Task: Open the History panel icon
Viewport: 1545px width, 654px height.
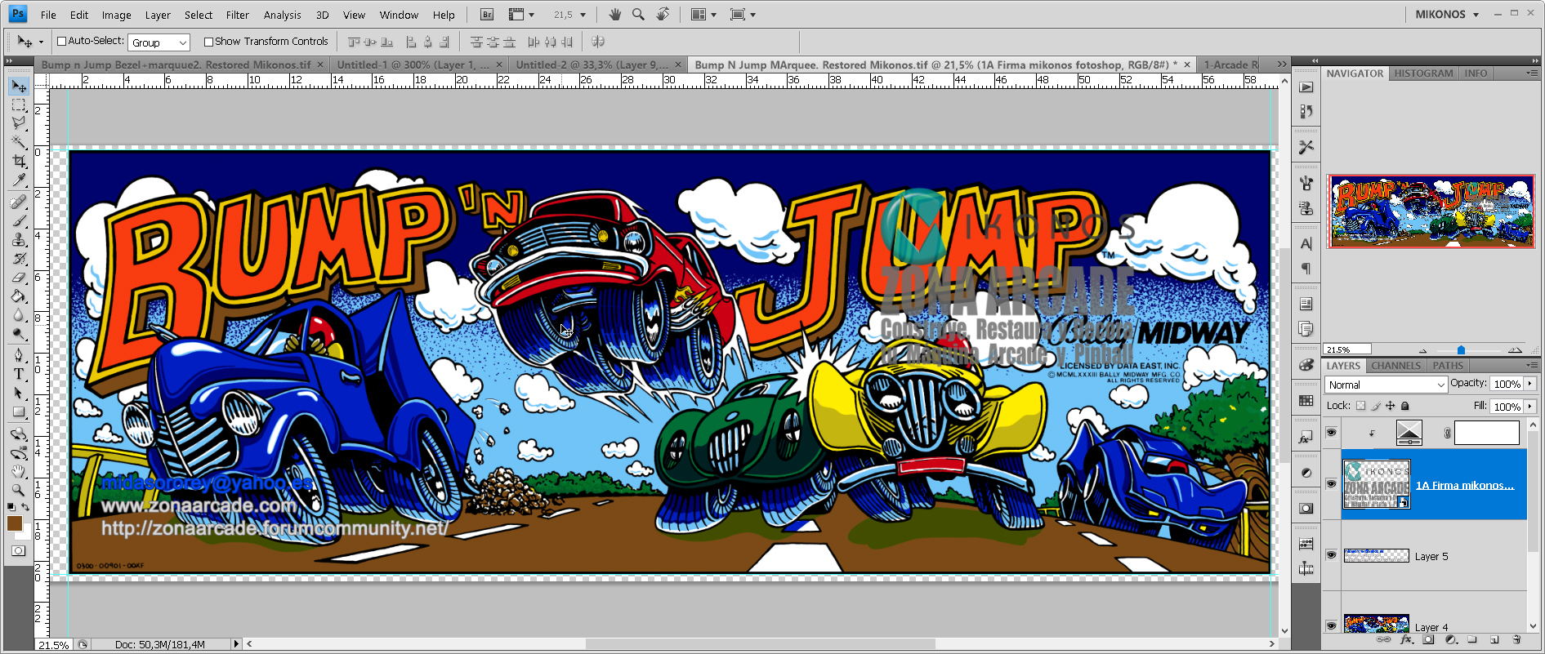Action: point(1306,111)
